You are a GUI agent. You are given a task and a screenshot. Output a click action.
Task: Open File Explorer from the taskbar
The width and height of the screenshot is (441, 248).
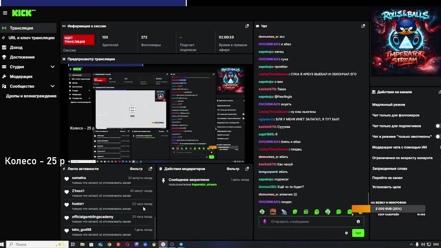pyautogui.click(x=82, y=244)
